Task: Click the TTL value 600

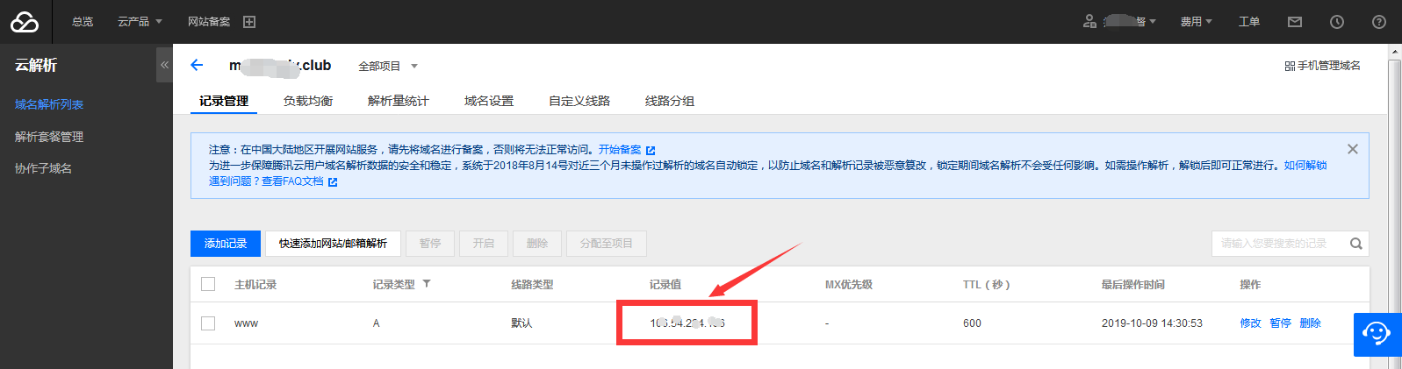Action: pyautogui.click(x=972, y=323)
